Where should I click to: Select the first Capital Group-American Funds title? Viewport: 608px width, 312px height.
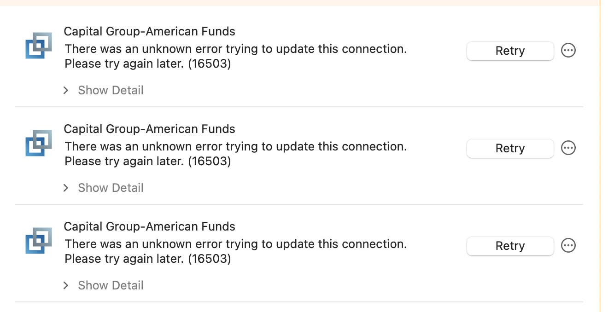coord(149,31)
